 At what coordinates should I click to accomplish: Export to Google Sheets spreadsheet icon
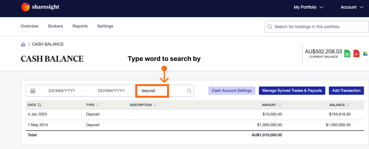(347, 53)
